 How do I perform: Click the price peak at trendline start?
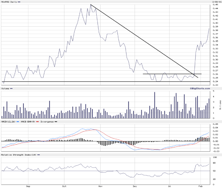(90, 5)
